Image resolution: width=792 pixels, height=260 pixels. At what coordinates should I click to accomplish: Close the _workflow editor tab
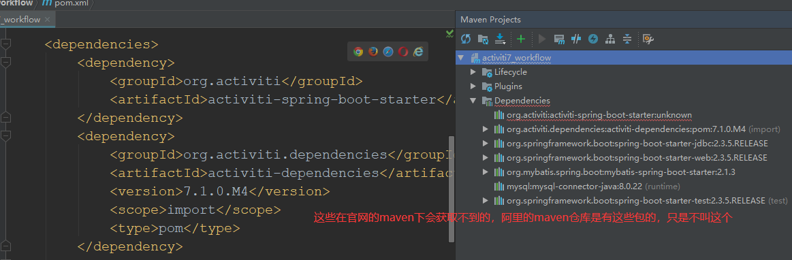point(47,19)
